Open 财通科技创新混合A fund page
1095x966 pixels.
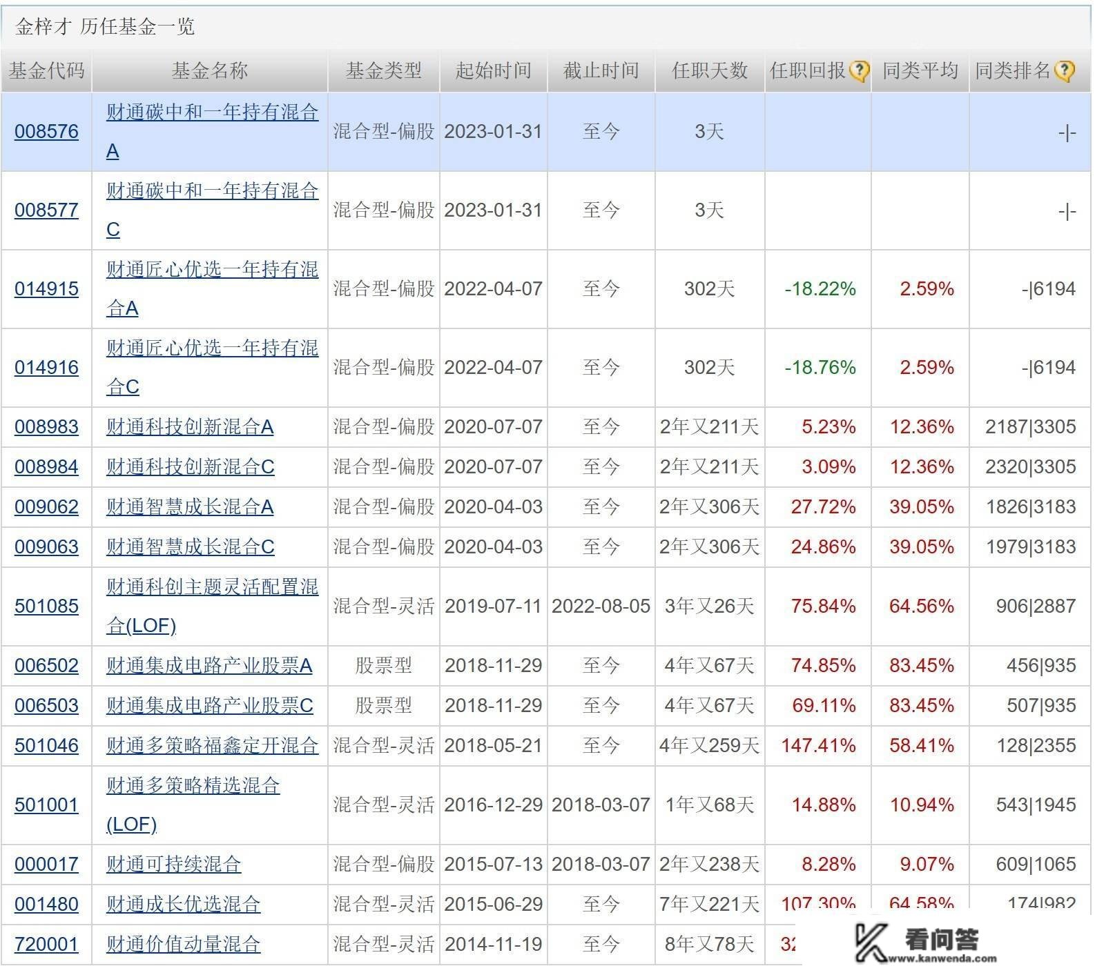(x=190, y=426)
